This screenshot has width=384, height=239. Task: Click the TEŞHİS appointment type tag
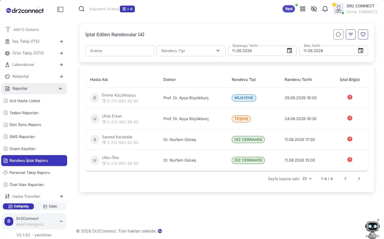pos(241,119)
